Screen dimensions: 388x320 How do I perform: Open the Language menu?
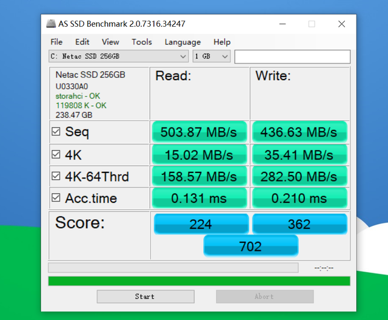coord(182,42)
